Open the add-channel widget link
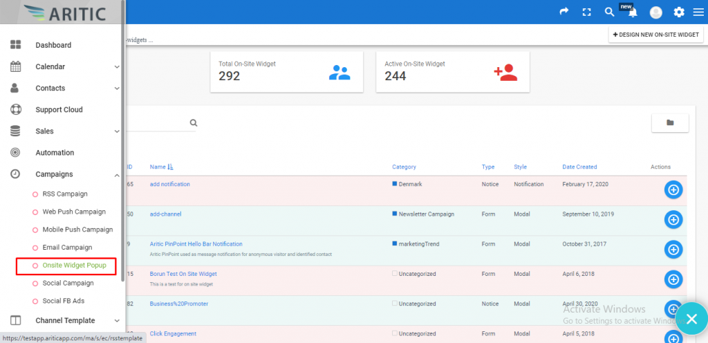Screen dimensions: 708x343 [166, 214]
